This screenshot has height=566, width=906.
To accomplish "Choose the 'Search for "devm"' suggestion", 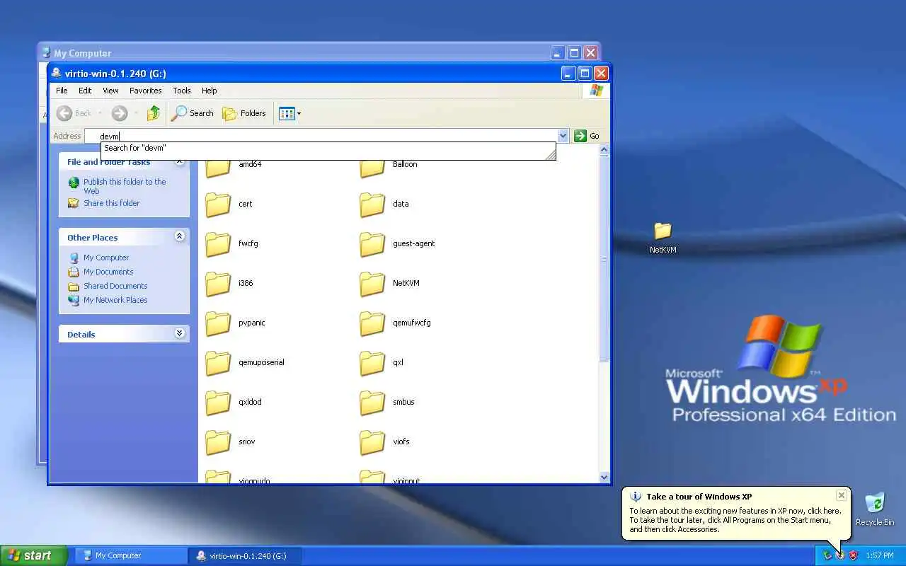I will coord(328,148).
